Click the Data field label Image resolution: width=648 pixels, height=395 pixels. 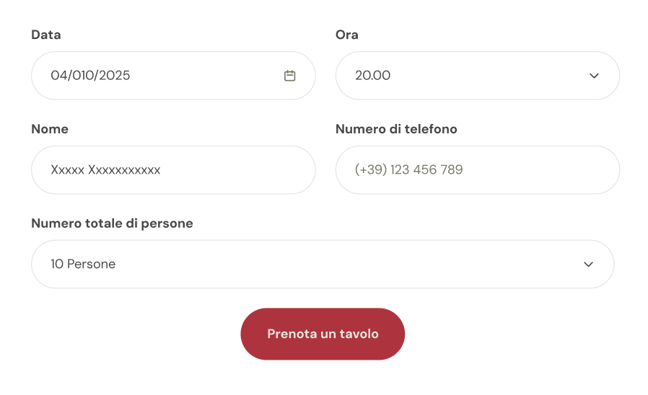point(46,35)
